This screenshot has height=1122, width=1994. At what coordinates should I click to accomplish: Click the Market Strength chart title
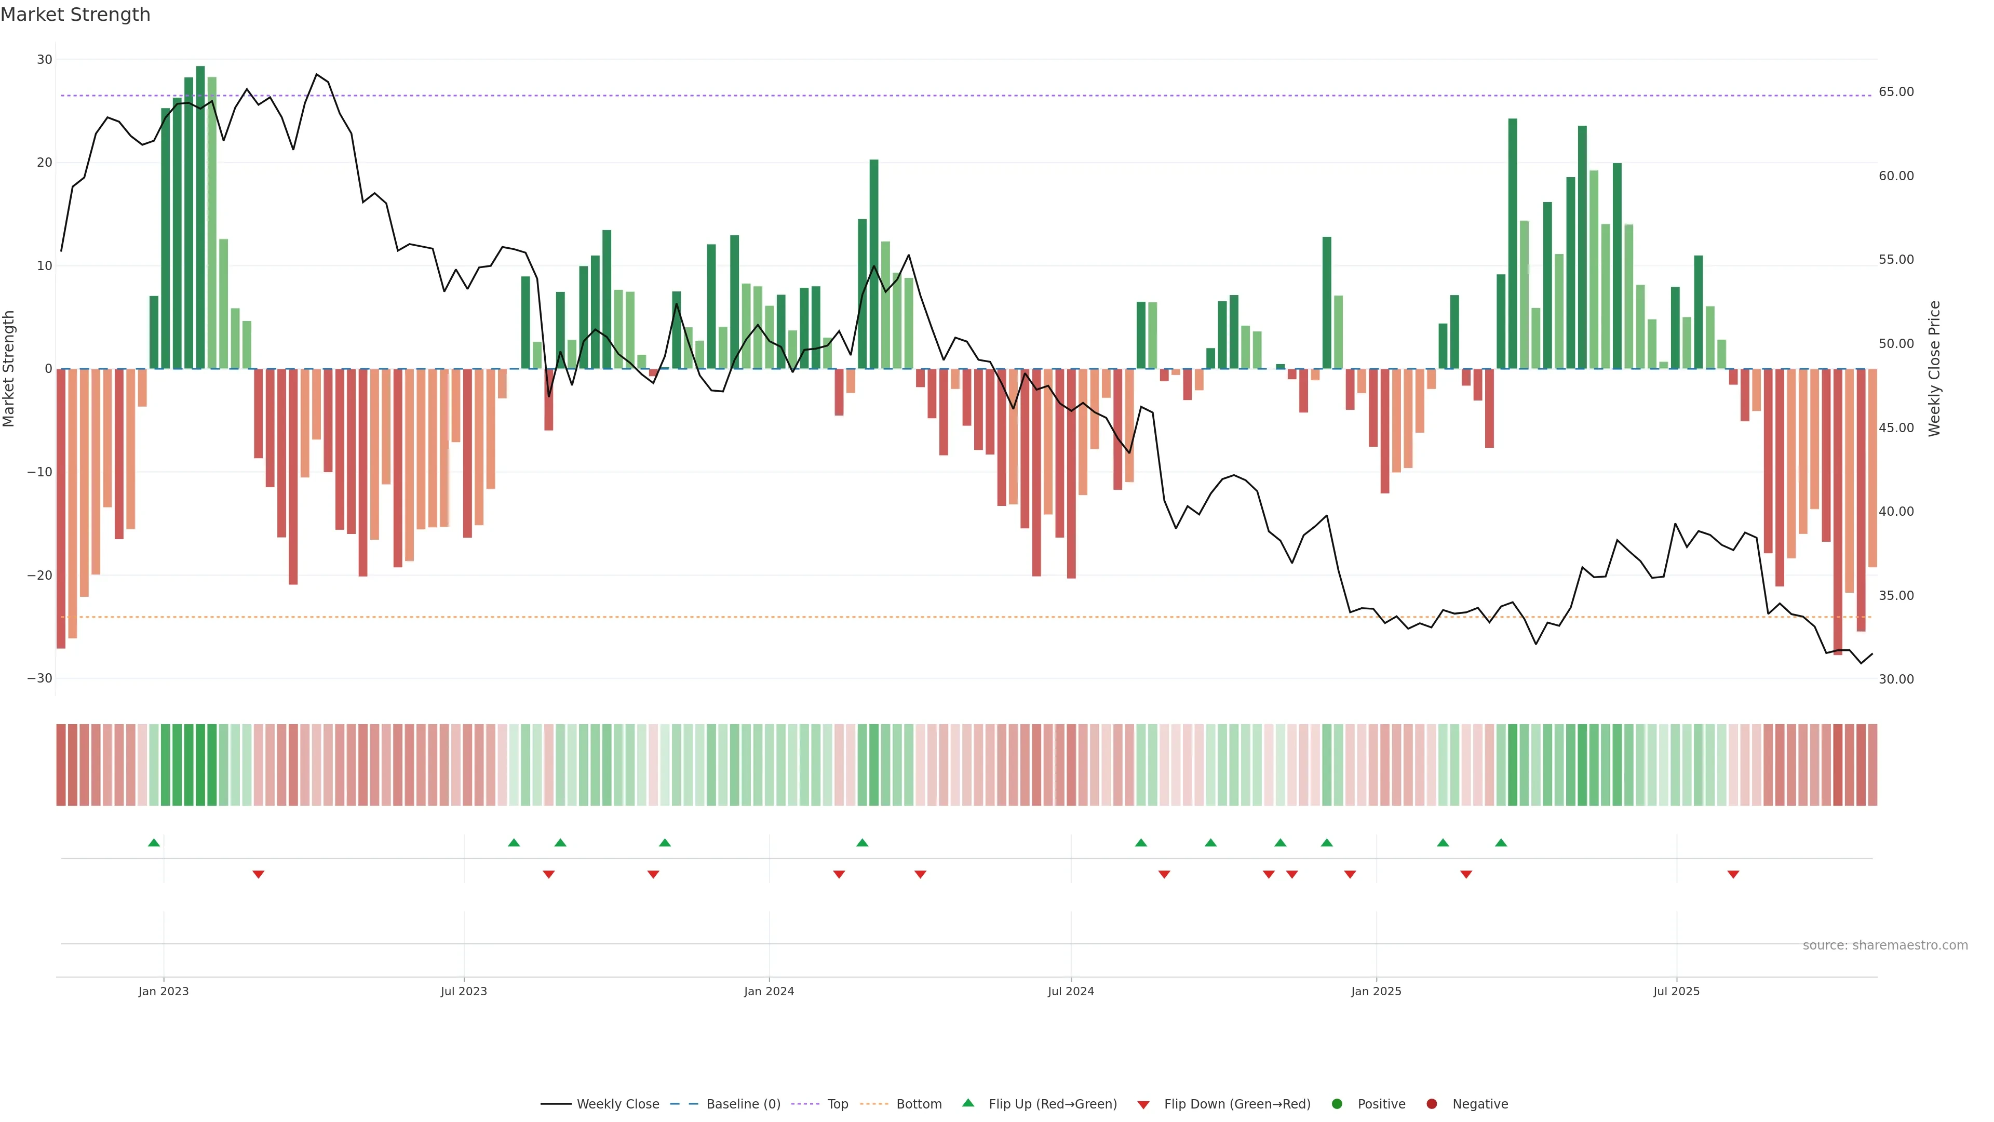[75, 15]
